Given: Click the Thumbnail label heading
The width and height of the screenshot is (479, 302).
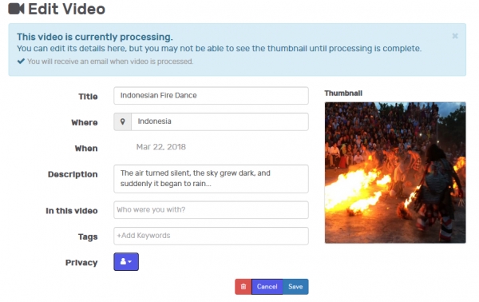Looking at the screenshot, I should [343, 93].
